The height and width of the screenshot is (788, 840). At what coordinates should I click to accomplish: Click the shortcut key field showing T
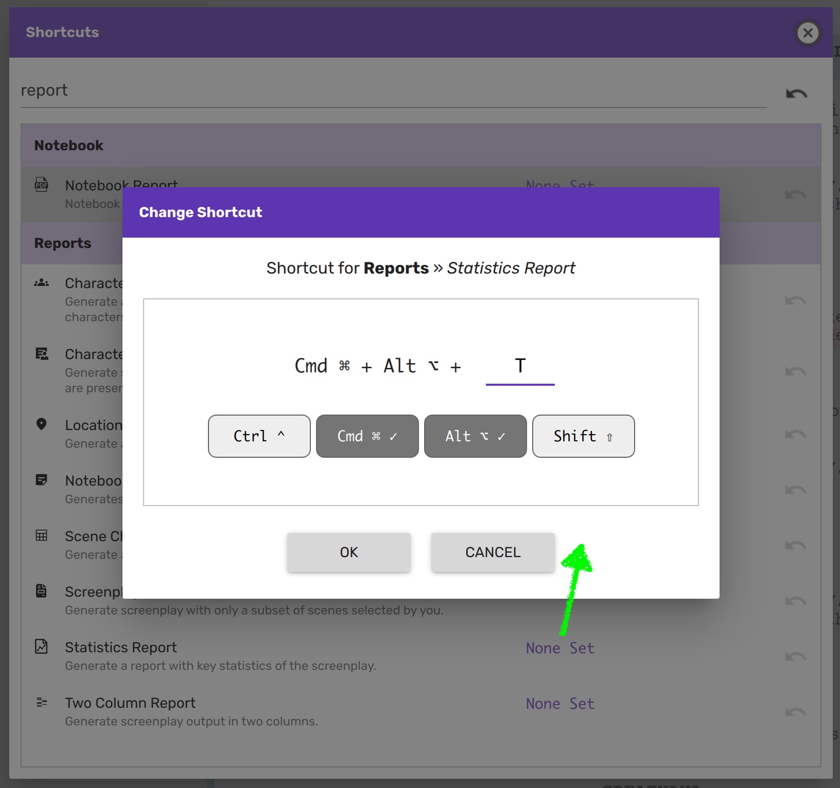520,366
